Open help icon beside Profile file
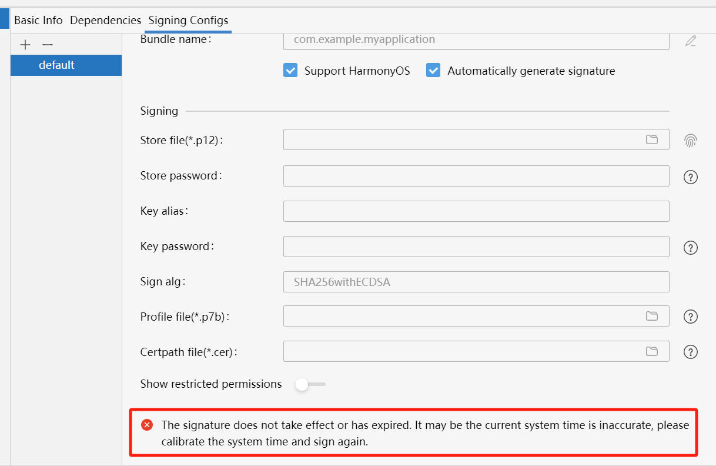The image size is (716, 466). point(691,317)
